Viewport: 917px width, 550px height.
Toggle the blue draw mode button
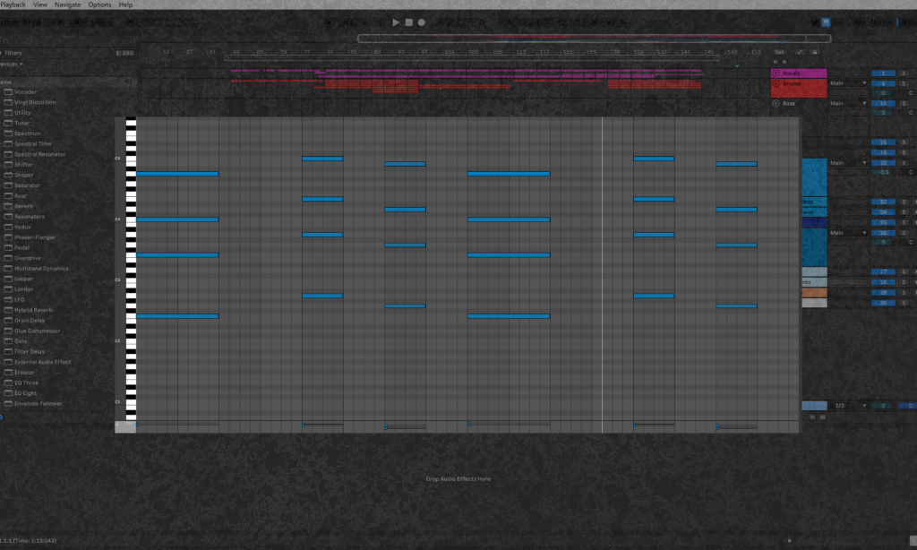coord(826,22)
